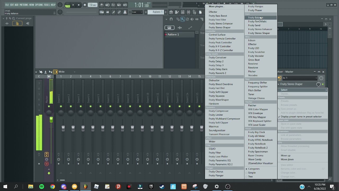Choose Fruity Balance from plugin list
This screenshot has width=339, height=191.
pos(261,18)
